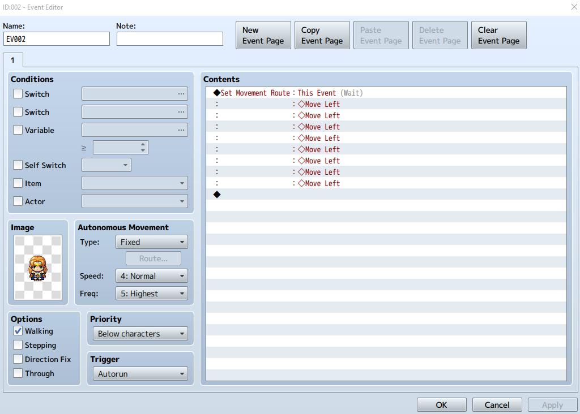Click the ellipsis in the second Switch field

point(181,112)
